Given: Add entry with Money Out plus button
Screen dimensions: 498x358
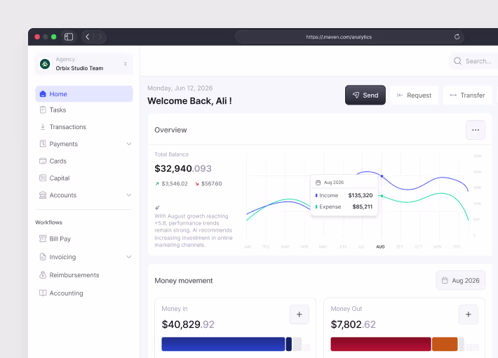Looking at the screenshot, I should 468,314.
